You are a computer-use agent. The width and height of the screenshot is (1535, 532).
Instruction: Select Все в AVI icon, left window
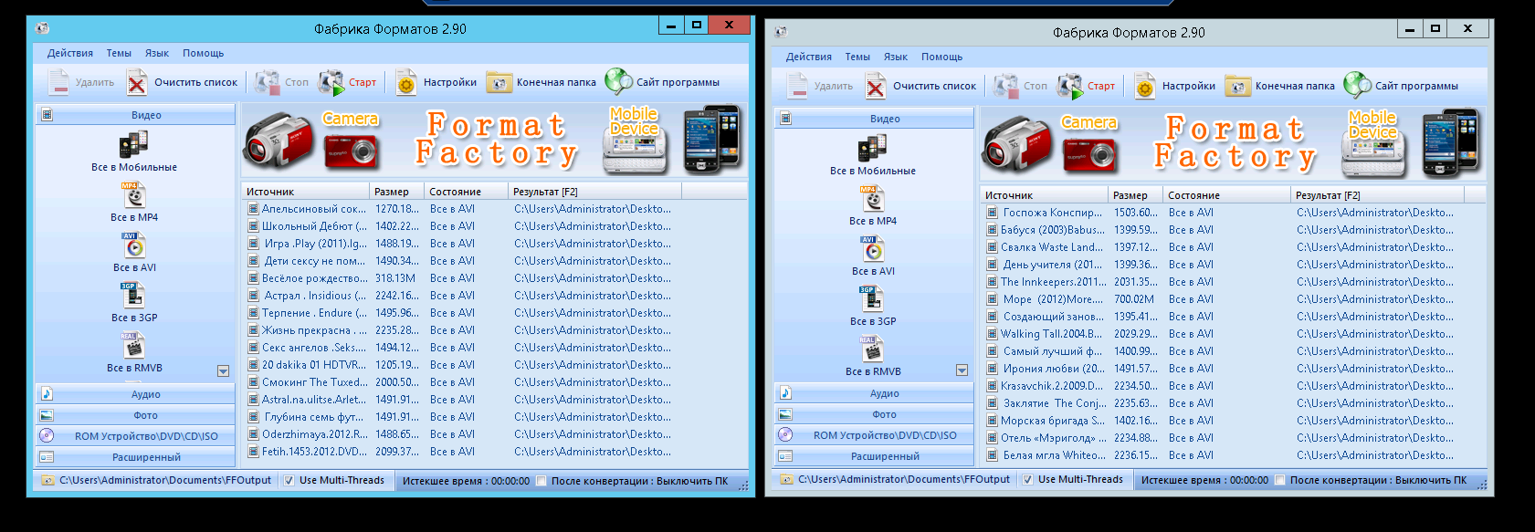click(134, 245)
